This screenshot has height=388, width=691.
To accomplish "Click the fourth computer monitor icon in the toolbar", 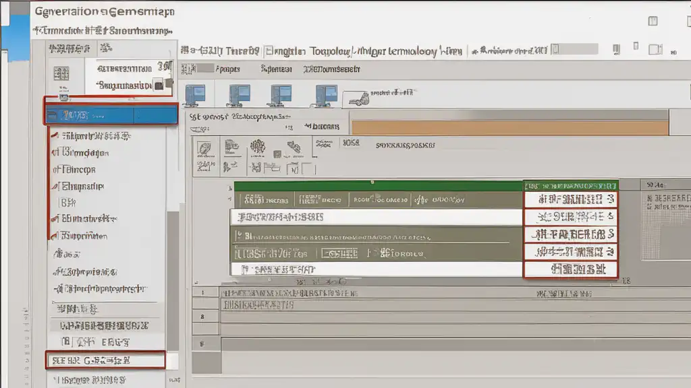I will click(326, 96).
